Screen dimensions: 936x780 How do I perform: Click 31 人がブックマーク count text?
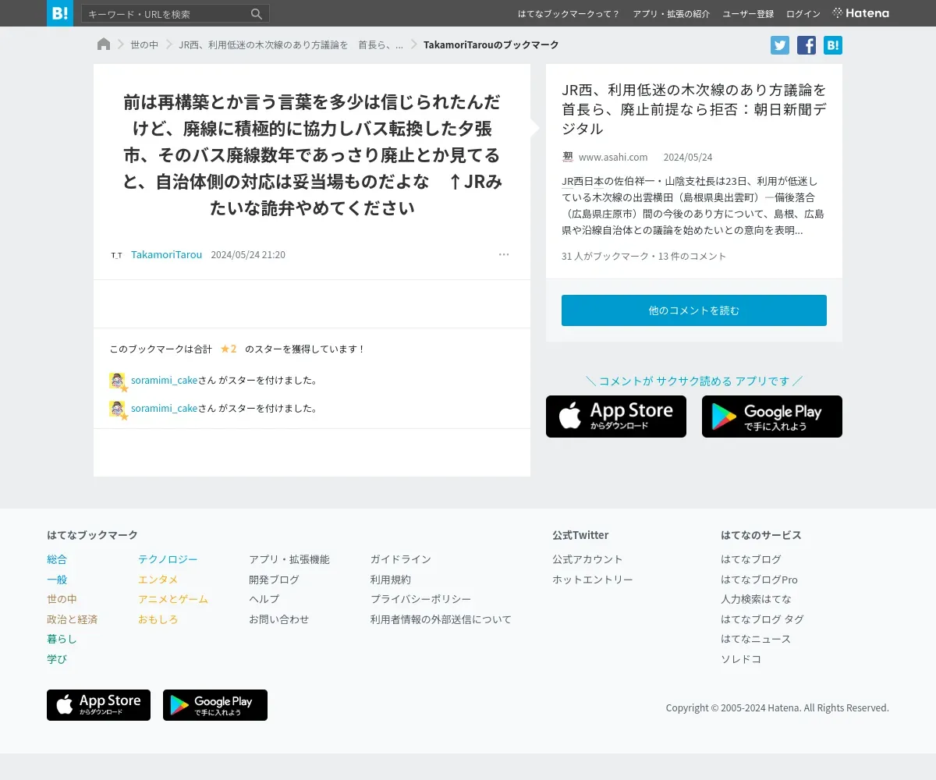tap(607, 256)
